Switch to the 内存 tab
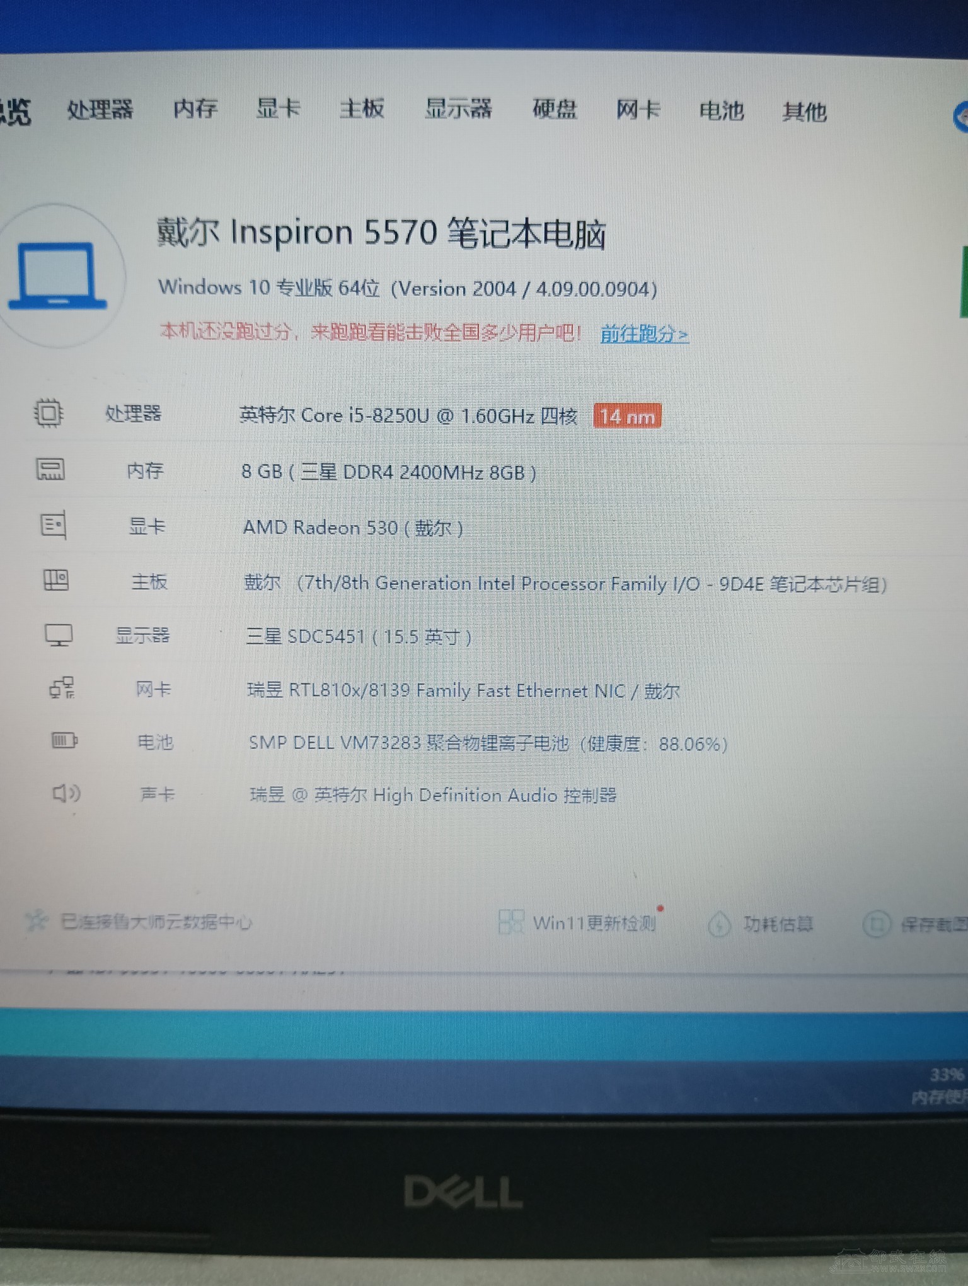Image resolution: width=968 pixels, height=1286 pixels. point(195,108)
